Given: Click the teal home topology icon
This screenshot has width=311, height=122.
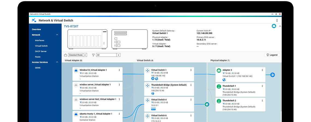Looking at the screenshot, I should (274, 26).
